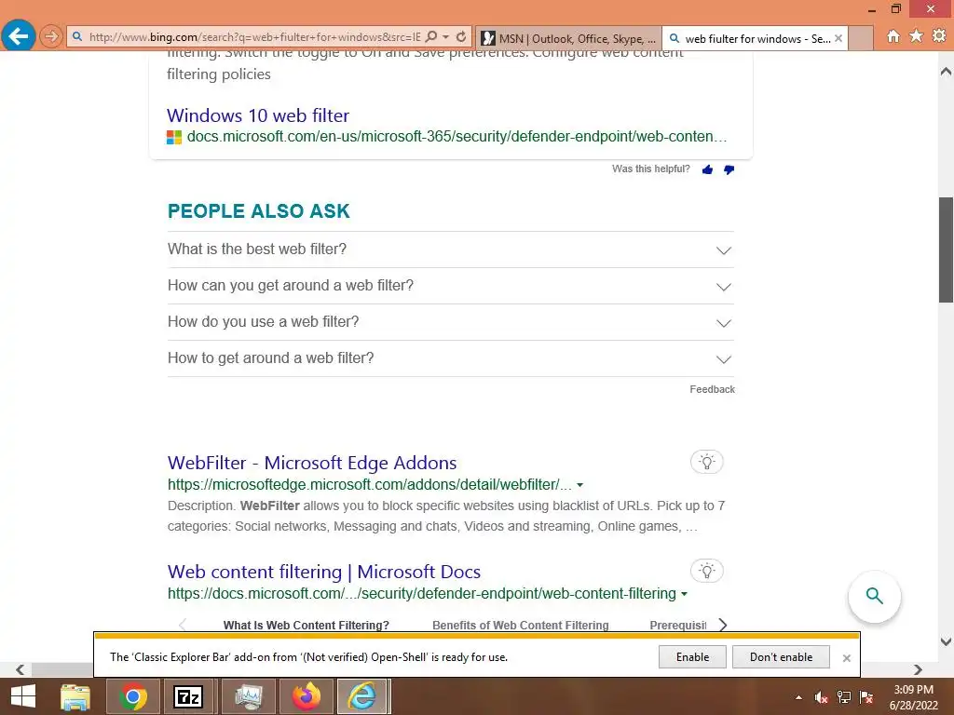
Task: Open the Windows Start button
Action: [x=23, y=696]
